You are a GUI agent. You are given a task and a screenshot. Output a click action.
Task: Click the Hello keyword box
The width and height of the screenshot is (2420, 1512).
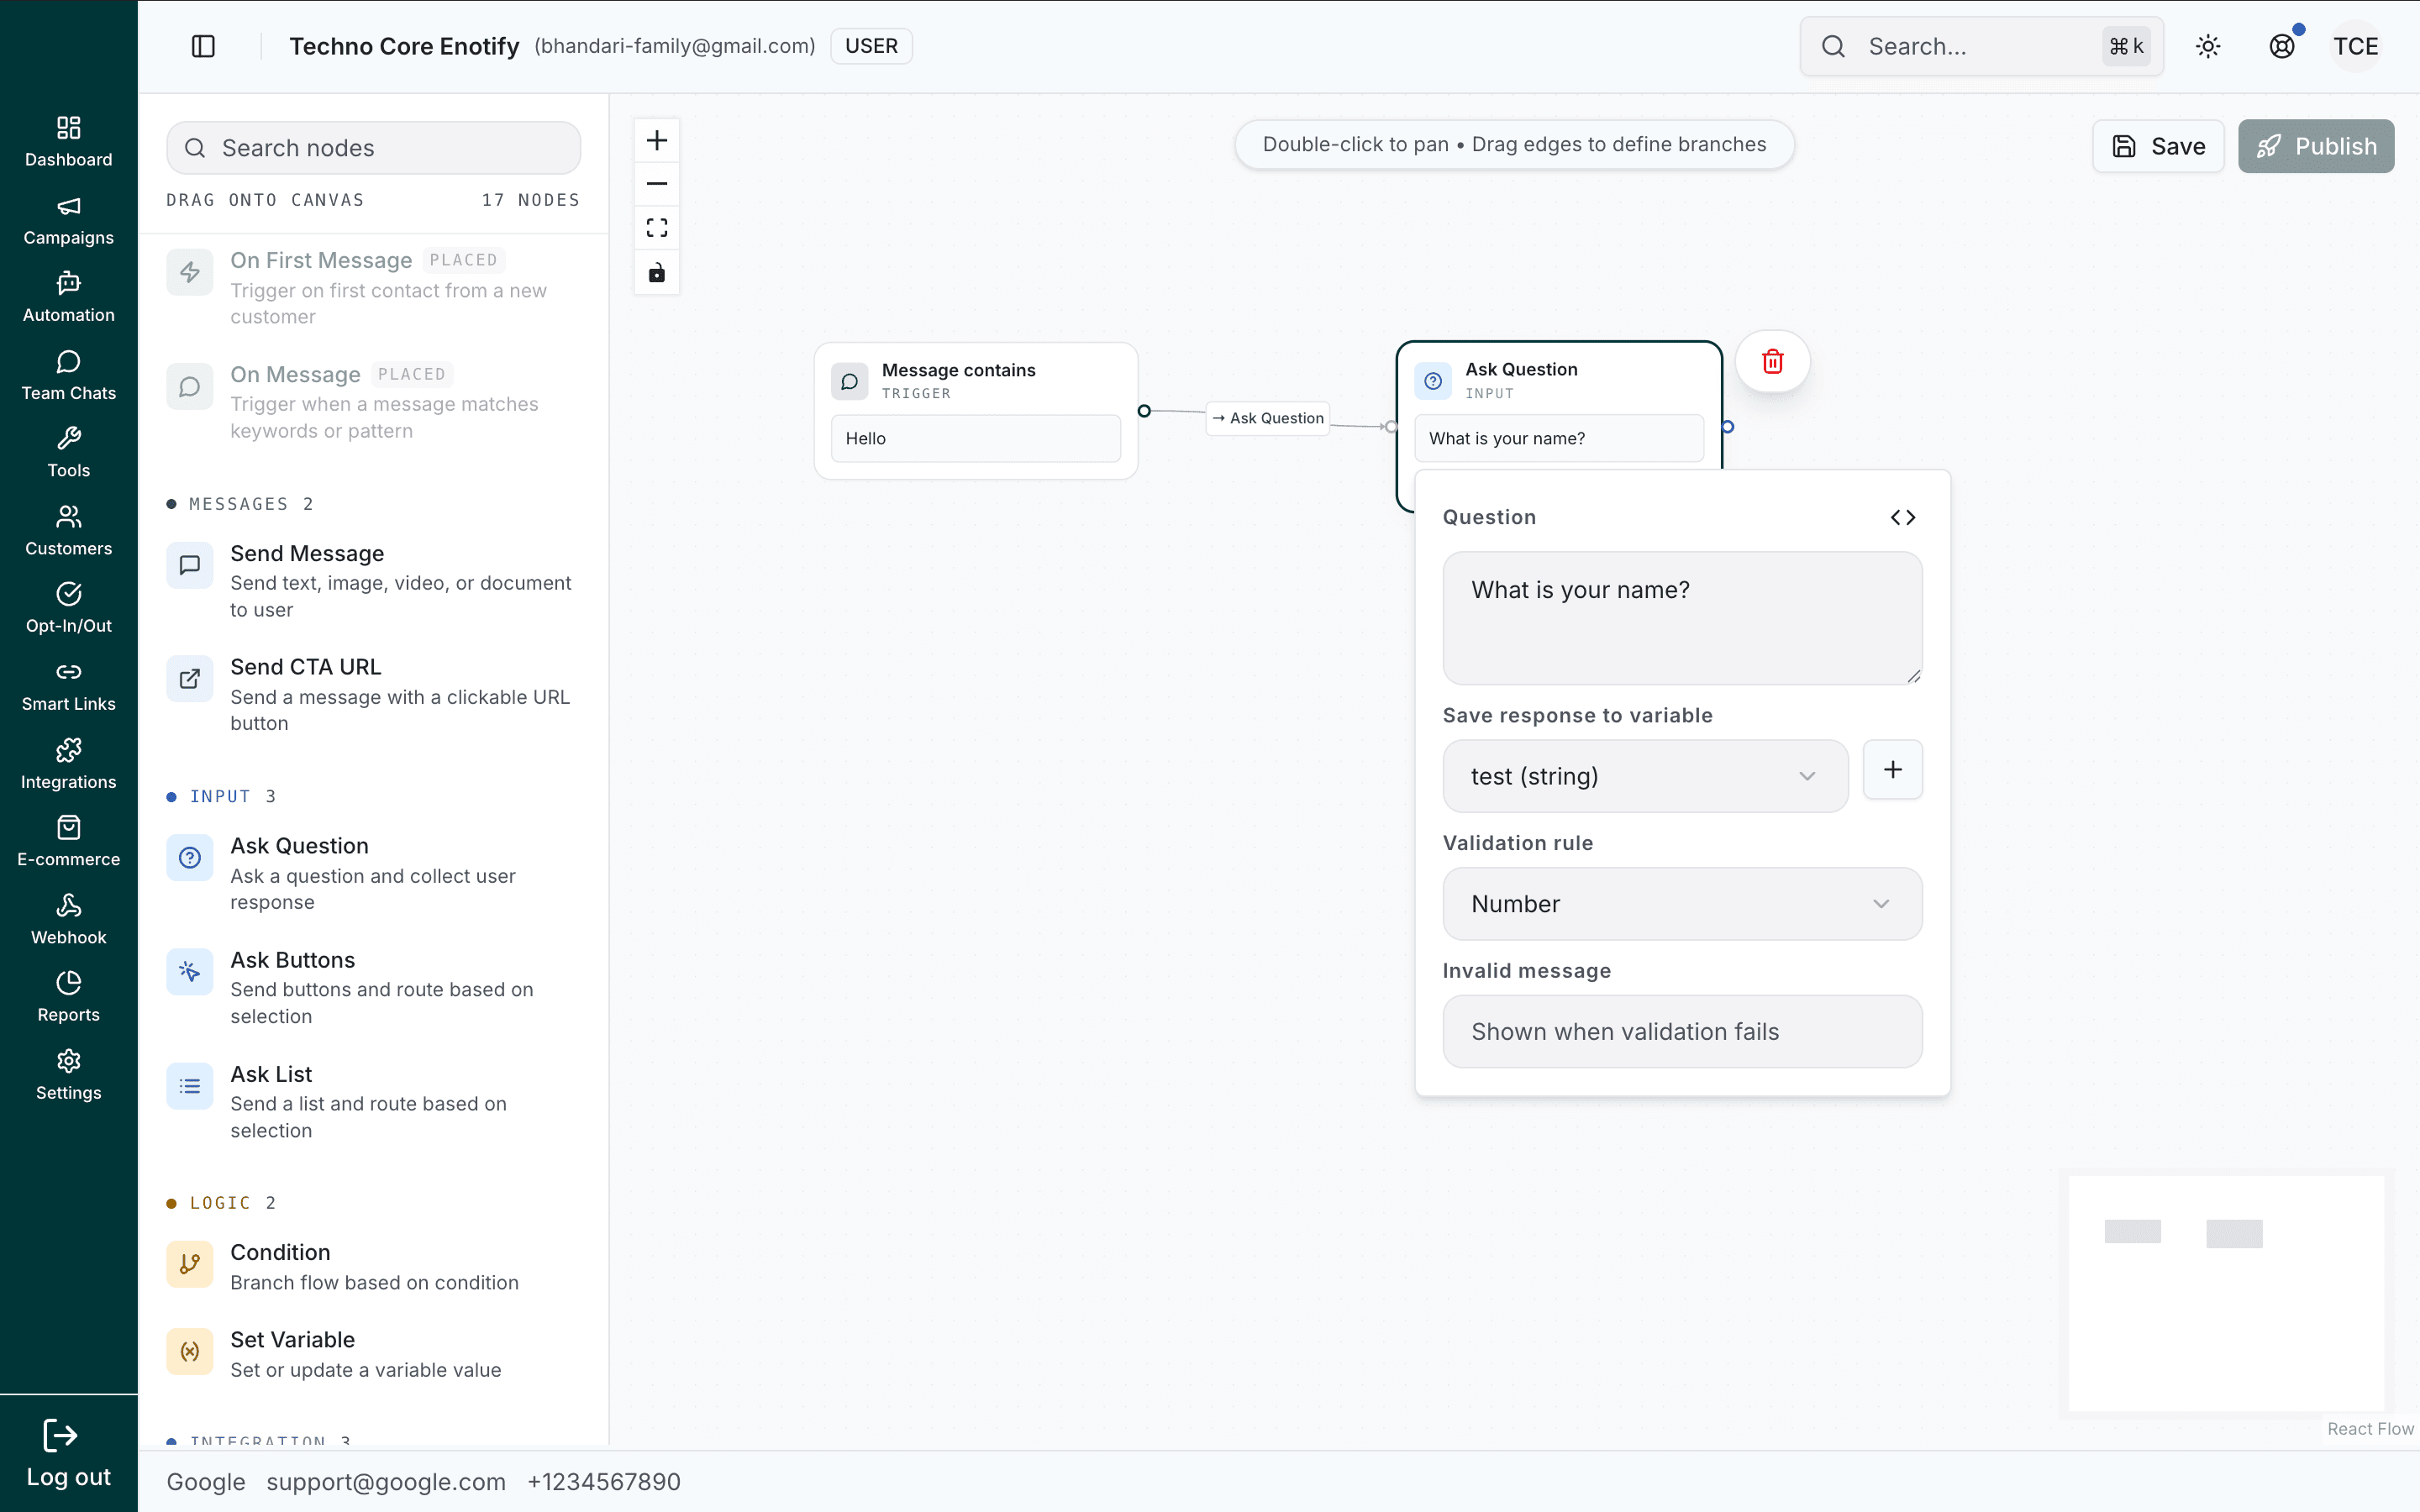(x=976, y=438)
